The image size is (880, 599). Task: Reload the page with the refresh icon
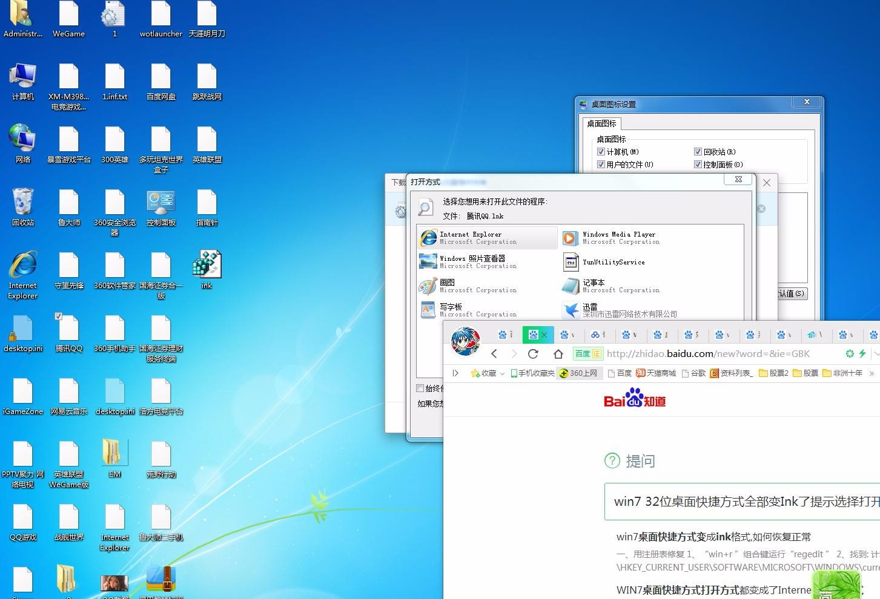coord(533,354)
